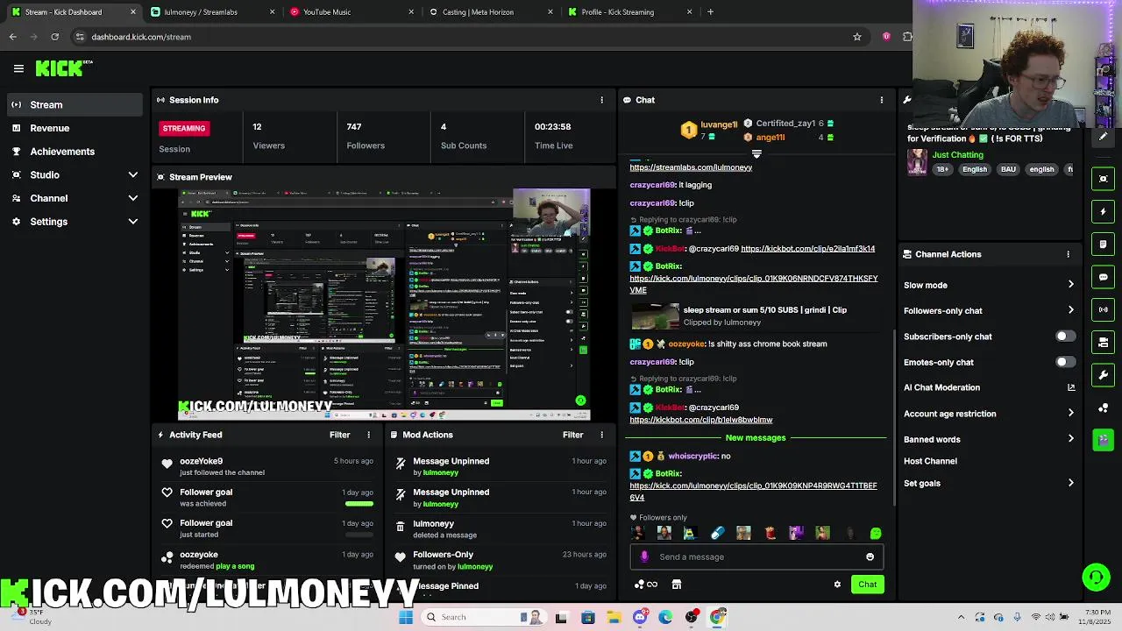Go to Stream in the sidebar

(x=75, y=105)
